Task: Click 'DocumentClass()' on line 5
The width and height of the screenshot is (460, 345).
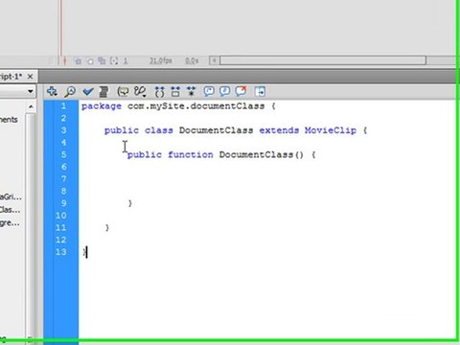Action: point(261,154)
